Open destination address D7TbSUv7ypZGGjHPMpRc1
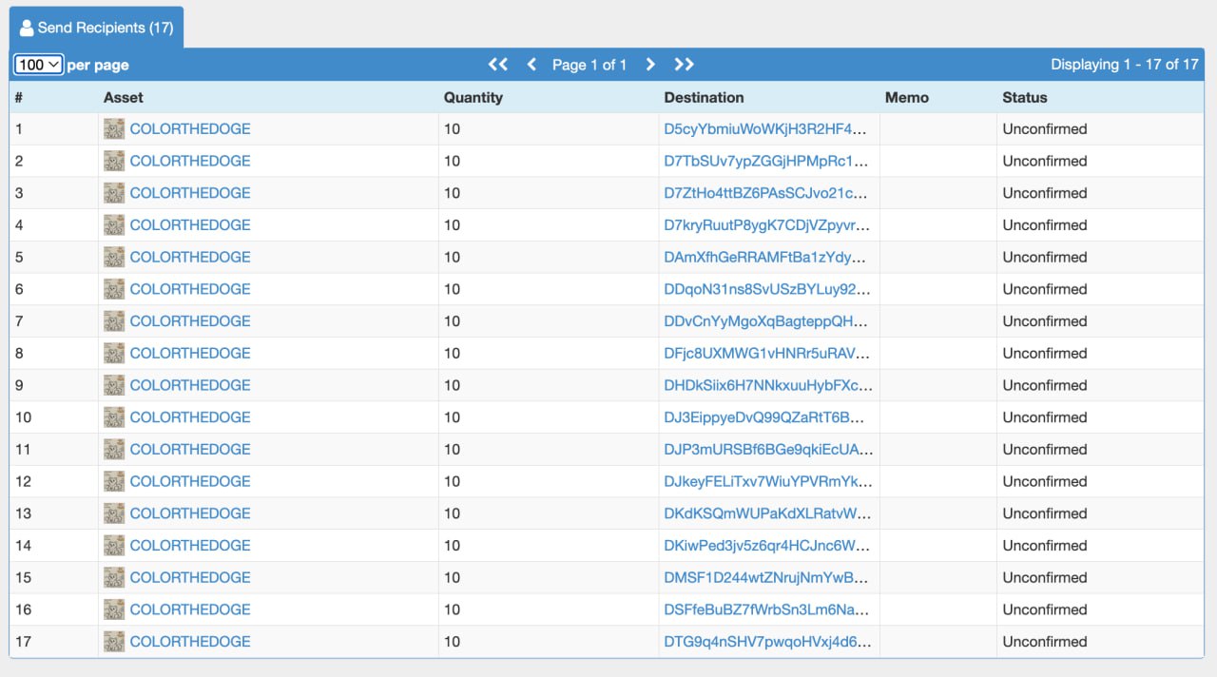This screenshot has height=677, width=1217. point(766,161)
